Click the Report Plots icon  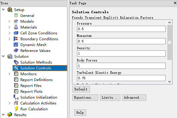click(x=16, y=91)
